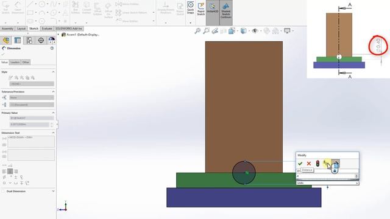The height and width of the screenshot is (219, 390).
Task: Toggle left justify for dimension text
Action: tap(4, 172)
